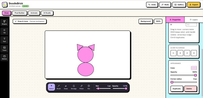Click the H height input field

(x=191, y=24)
